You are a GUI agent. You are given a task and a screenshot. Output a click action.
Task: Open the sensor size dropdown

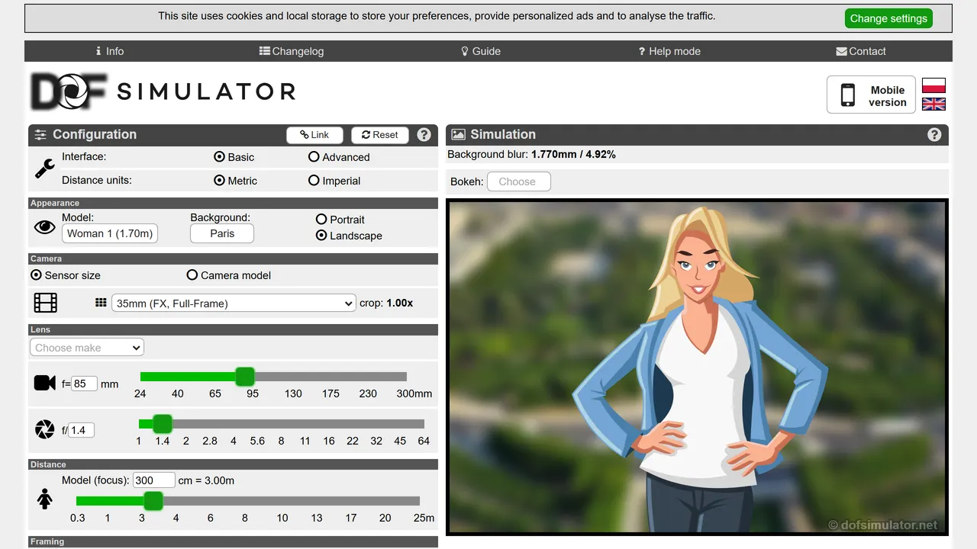pyautogui.click(x=234, y=303)
